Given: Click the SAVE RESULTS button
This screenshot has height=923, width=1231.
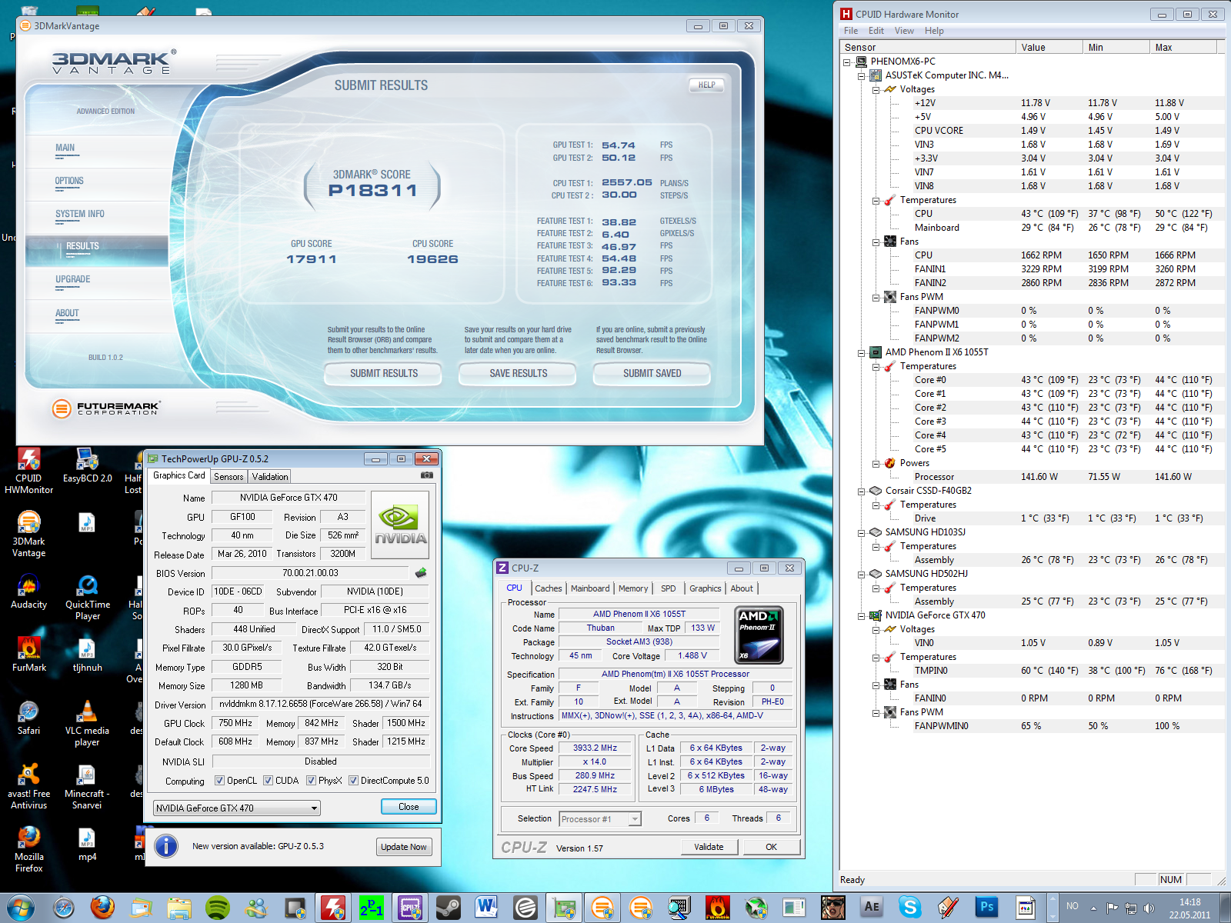Looking at the screenshot, I should coord(519,374).
